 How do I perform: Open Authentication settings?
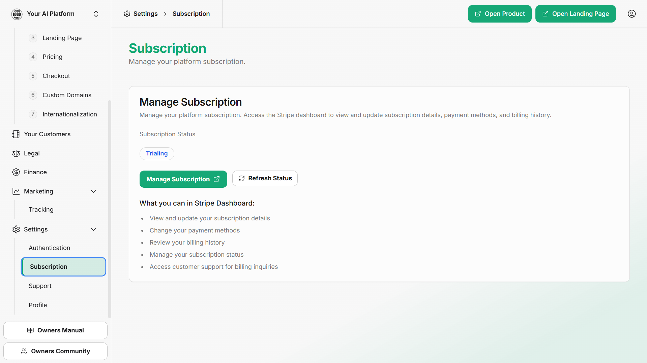49,248
